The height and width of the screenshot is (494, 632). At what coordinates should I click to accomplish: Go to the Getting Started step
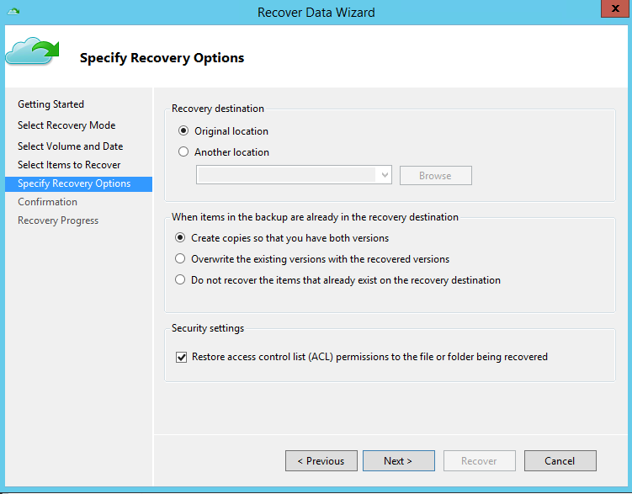pos(50,104)
